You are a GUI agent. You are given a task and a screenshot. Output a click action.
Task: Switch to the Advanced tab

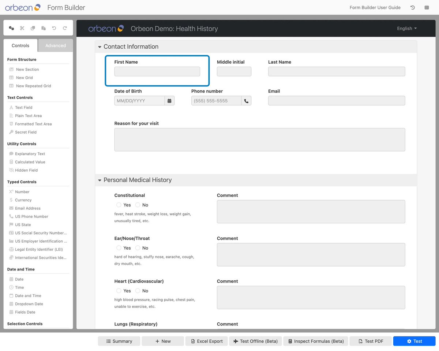point(56,45)
